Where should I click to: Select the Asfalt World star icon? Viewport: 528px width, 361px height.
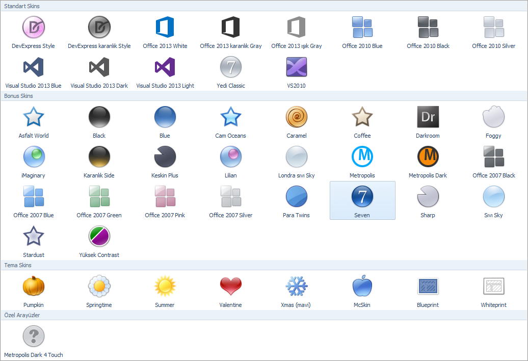tap(33, 117)
